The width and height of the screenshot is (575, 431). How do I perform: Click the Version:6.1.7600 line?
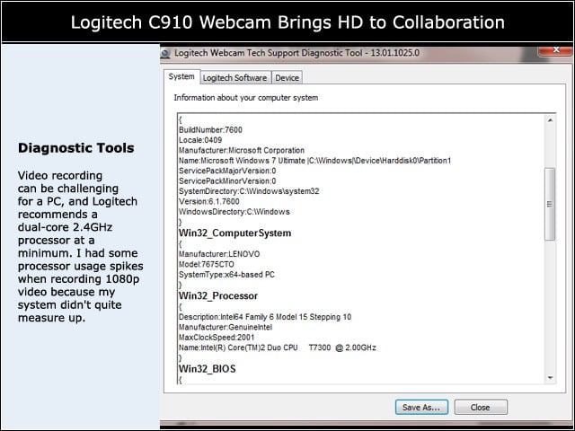pos(209,201)
